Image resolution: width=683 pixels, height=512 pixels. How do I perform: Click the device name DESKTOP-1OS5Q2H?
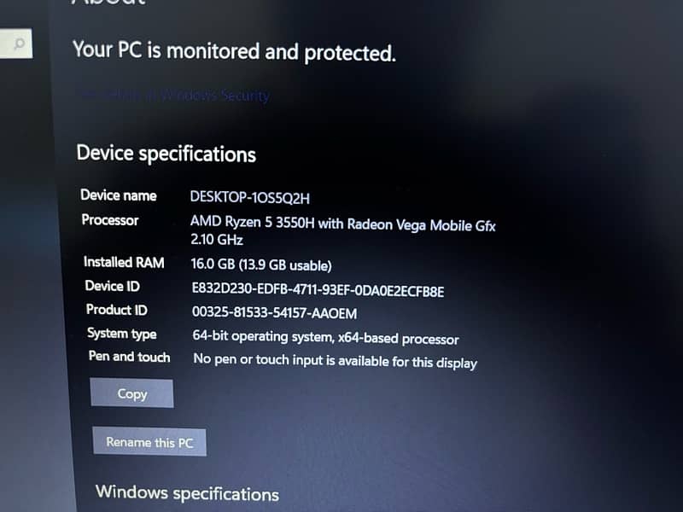click(x=249, y=198)
